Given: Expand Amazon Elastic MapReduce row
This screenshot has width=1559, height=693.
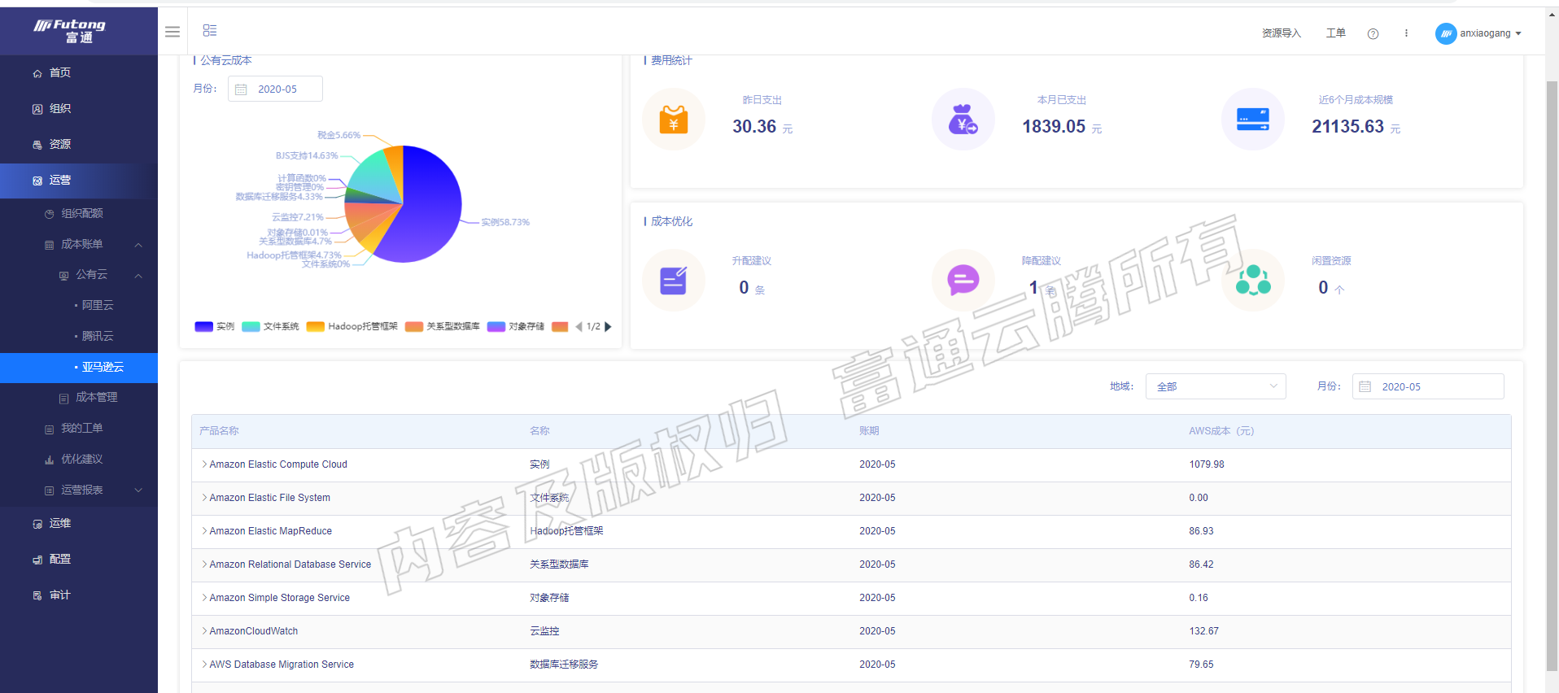Looking at the screenshot, I should pyautogui.click(x=204, y=531).
